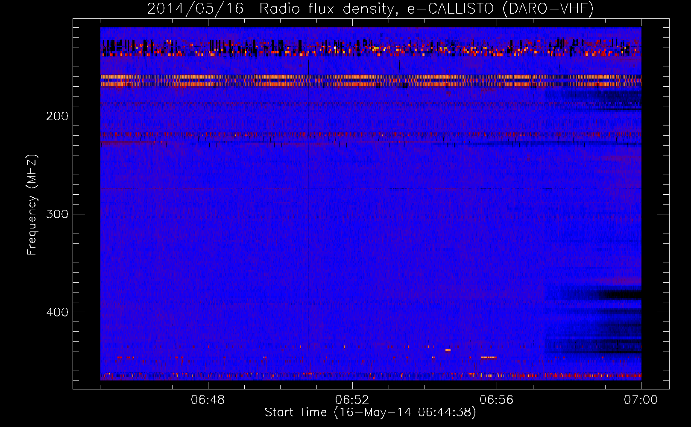Click the 300 frequency tick label
Viewport: 691px width, 427px height.
pos(57,214)
